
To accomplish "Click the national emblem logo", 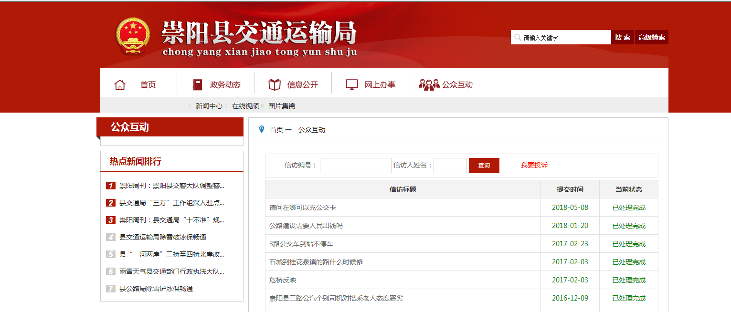I will tap(132, 36).
